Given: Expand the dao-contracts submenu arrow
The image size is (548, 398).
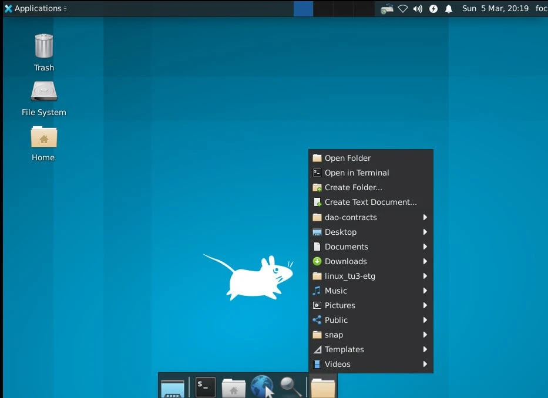Looking at the screenshot, I should tap(425, 217).
